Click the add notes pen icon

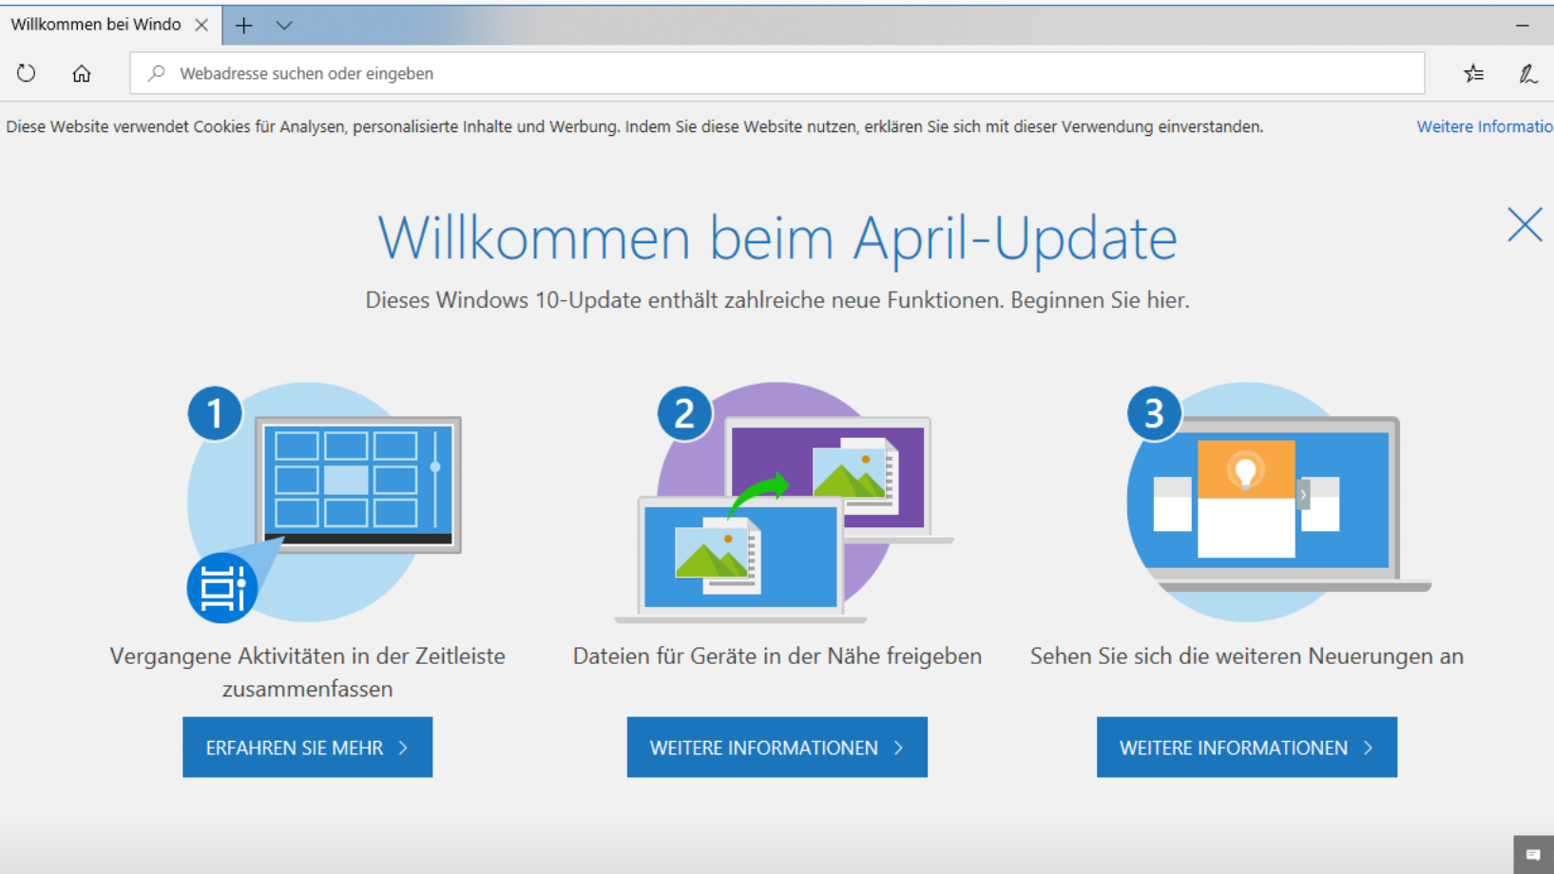point(1527,73)
